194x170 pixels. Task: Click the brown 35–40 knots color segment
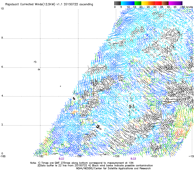[165, 3]
